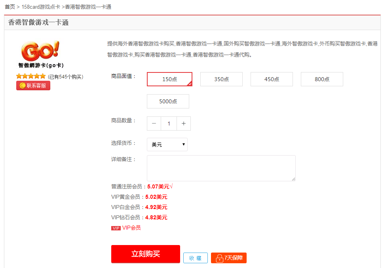Viewport: 382px width, 268px height.
Task: Decrease quantity with the minus button
Action: coord(154,124)
